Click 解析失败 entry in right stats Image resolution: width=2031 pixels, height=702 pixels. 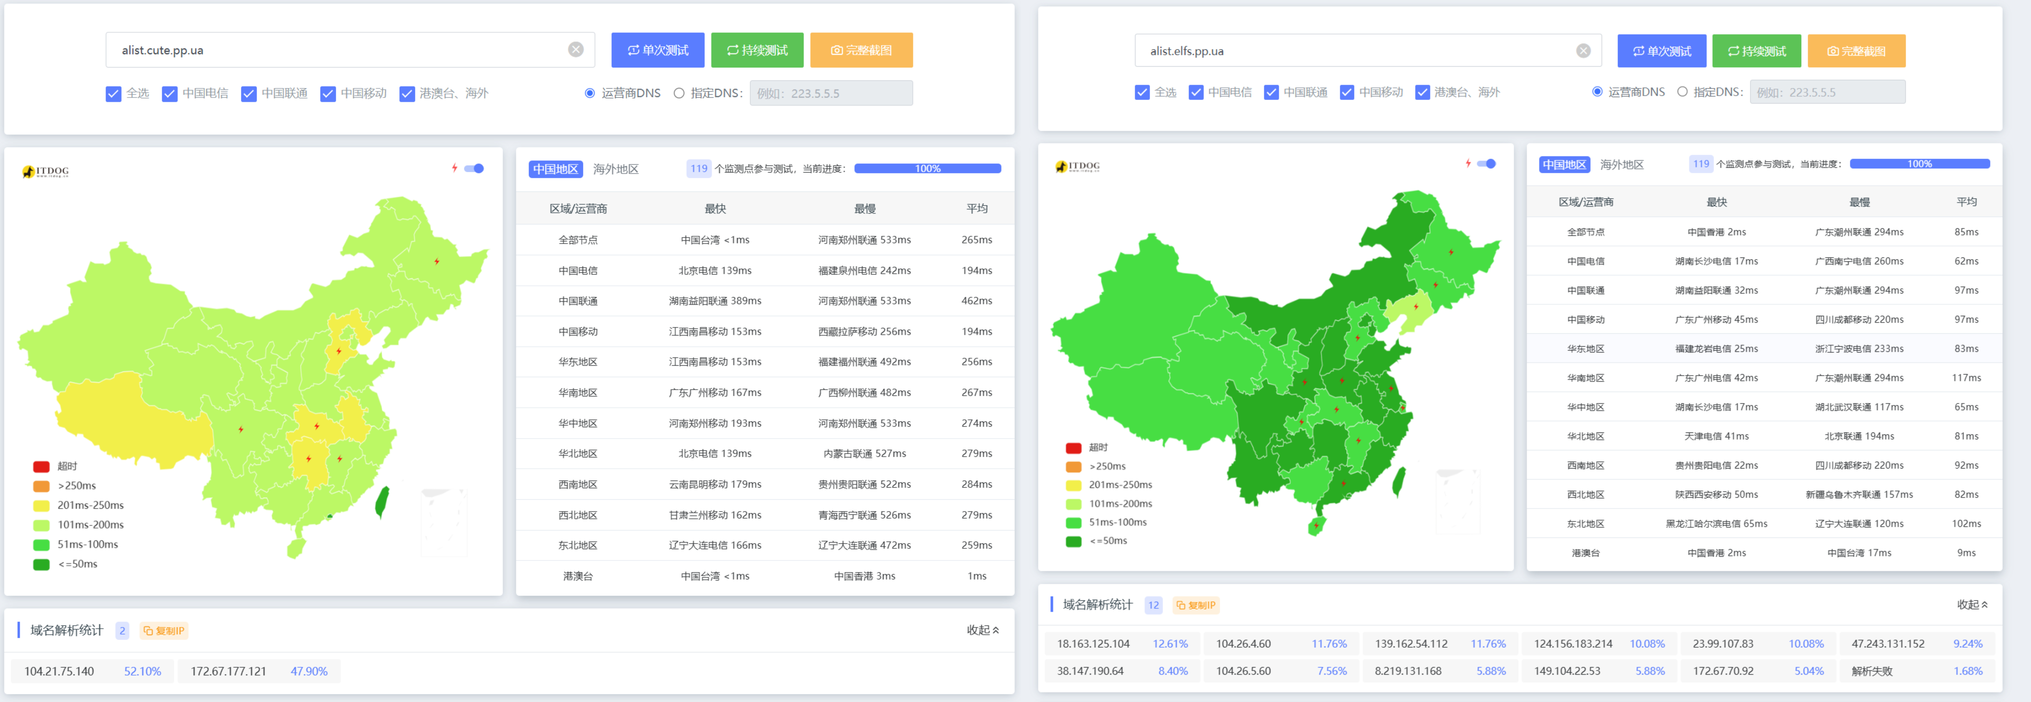coord(1872,671)
